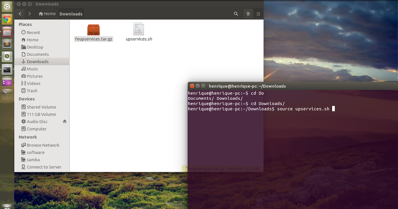398x209 pixels.
Task: Click the 'cd Downloads/' terminal line
Action: (236, 104)
